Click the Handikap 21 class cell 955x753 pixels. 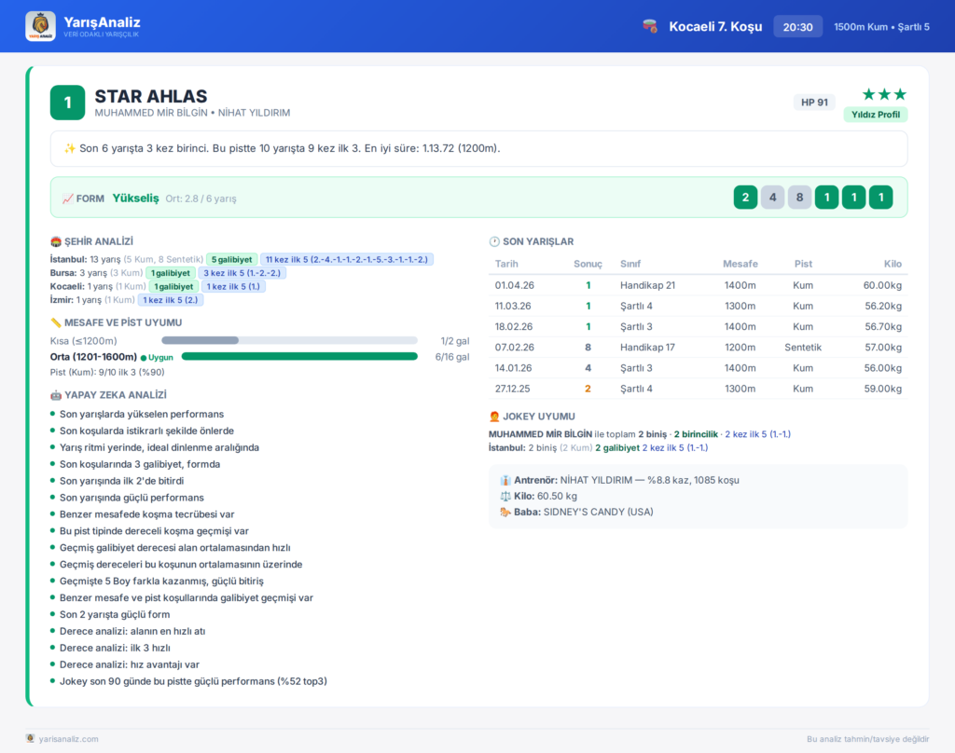[647, 285]
